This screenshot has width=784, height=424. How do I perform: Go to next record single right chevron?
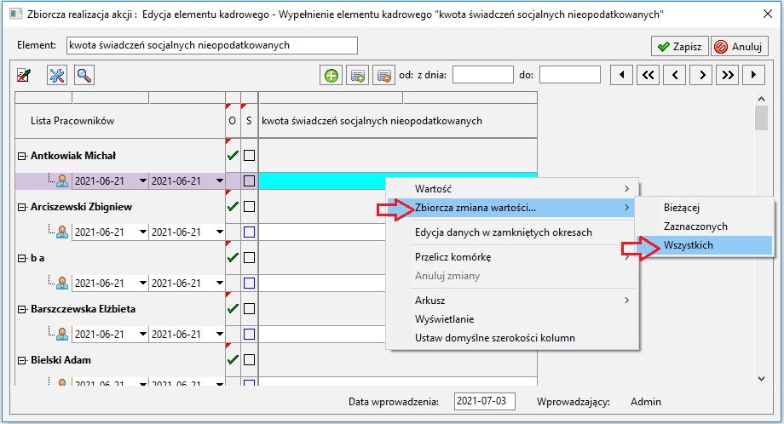pyautogui.click(x=701, y=76)
